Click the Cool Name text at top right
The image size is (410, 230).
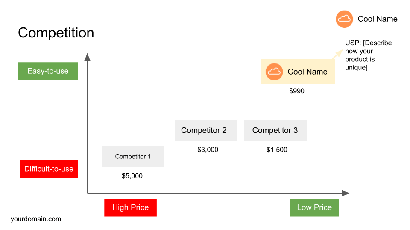pyautogui.click(x=378, y=19)
